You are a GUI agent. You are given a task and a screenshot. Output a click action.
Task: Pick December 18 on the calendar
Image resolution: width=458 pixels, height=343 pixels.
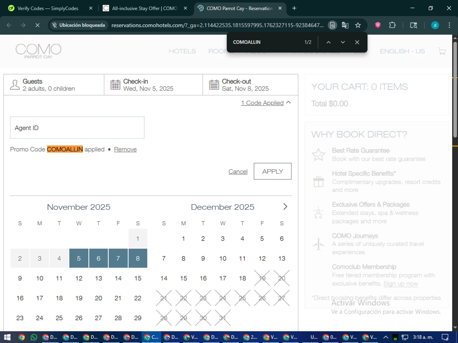(242, 278)
